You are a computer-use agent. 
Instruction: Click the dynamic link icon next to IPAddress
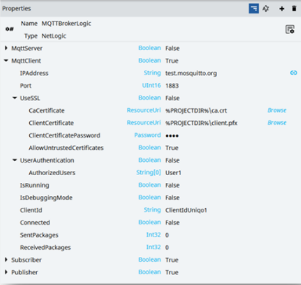(293, 73)
